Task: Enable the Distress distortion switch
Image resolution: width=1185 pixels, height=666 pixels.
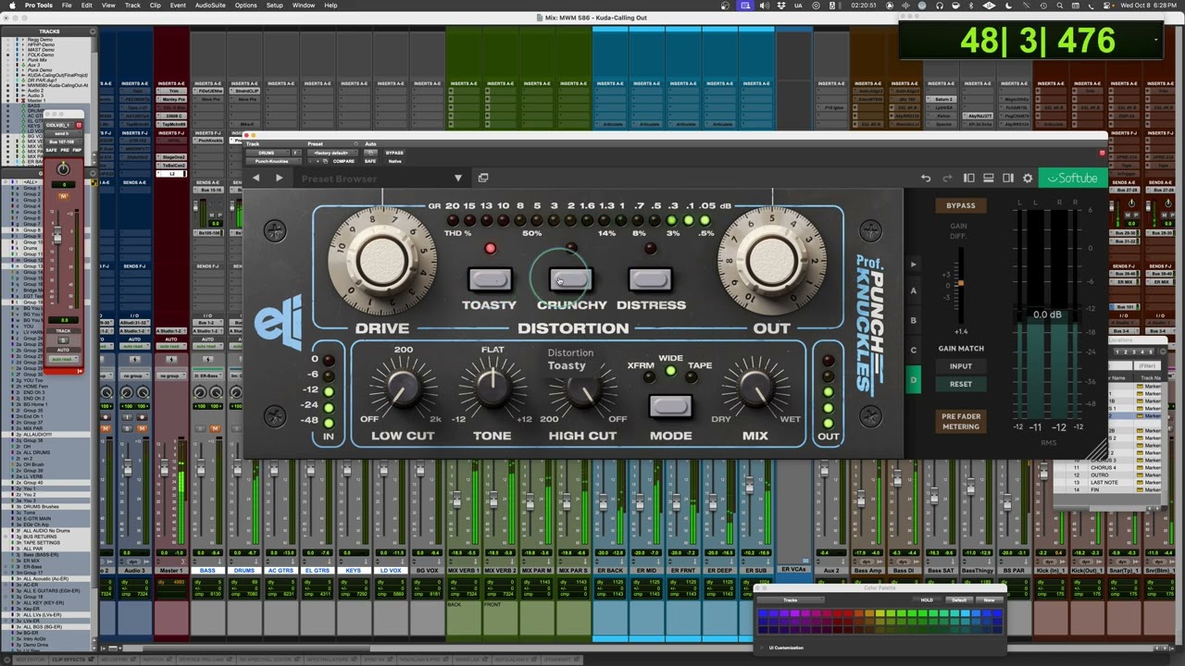Action: [x=650, y=279]
